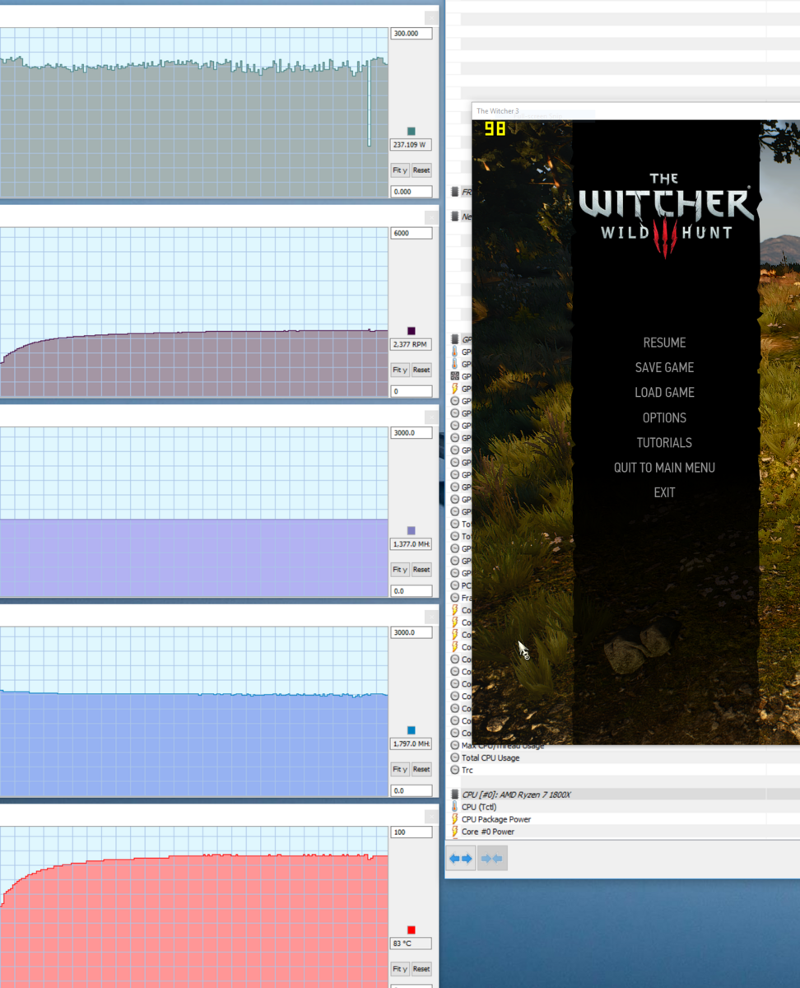The width and height of the screenshot is (800, 988).
Task: Select LOAD GAME in the Witcher menu
Action: [664, 393]
